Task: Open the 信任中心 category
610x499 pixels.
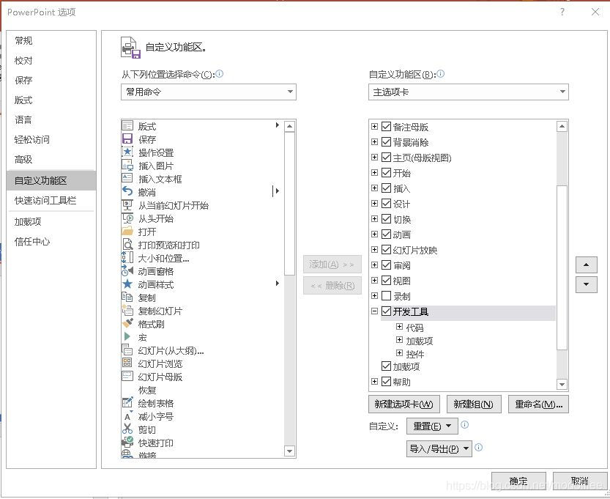Action: [x=51, y=242]
